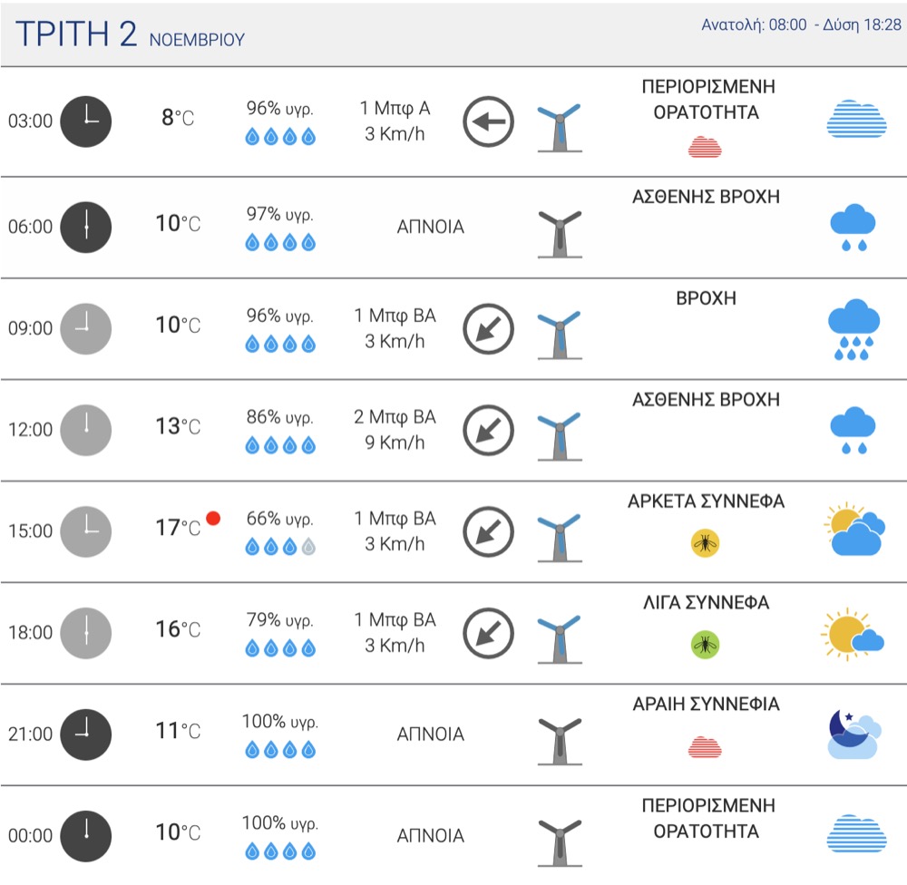907x885 pixels.
Task: Click the ΑΠΝΟΙΑ wind text at 06:00
Action: click(430, 227)
